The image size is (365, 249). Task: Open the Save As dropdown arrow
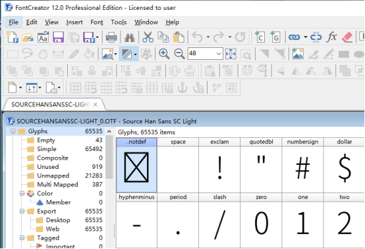point(98,37)
